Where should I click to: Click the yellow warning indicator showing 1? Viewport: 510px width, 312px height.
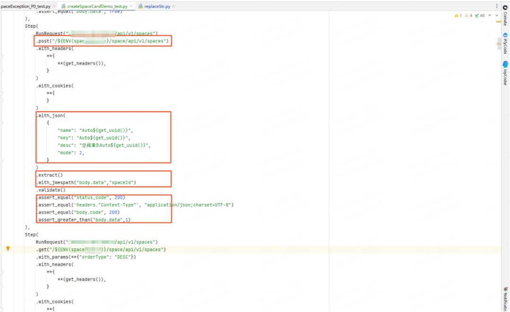(458, 15)
